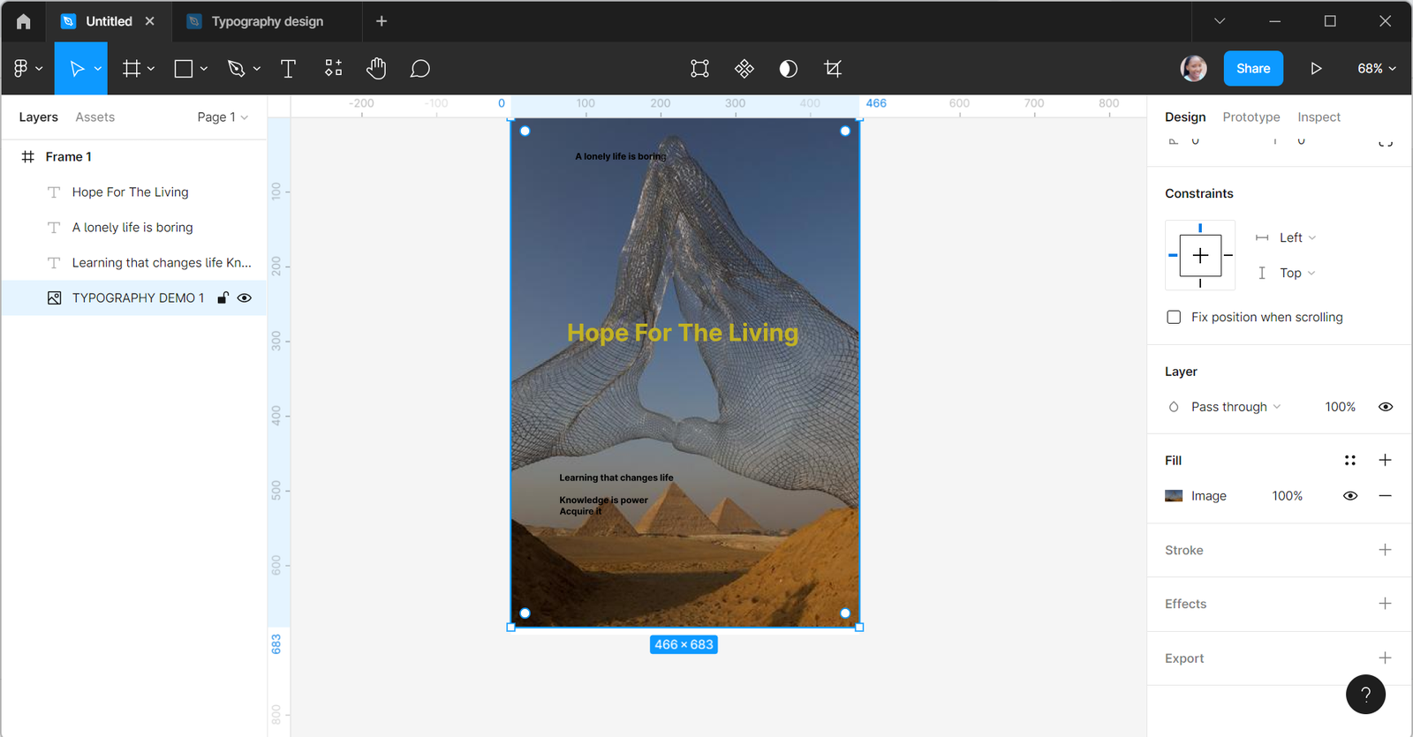
Task: Open horizontal constraint Left dropdown
Action: point(1297,237)
